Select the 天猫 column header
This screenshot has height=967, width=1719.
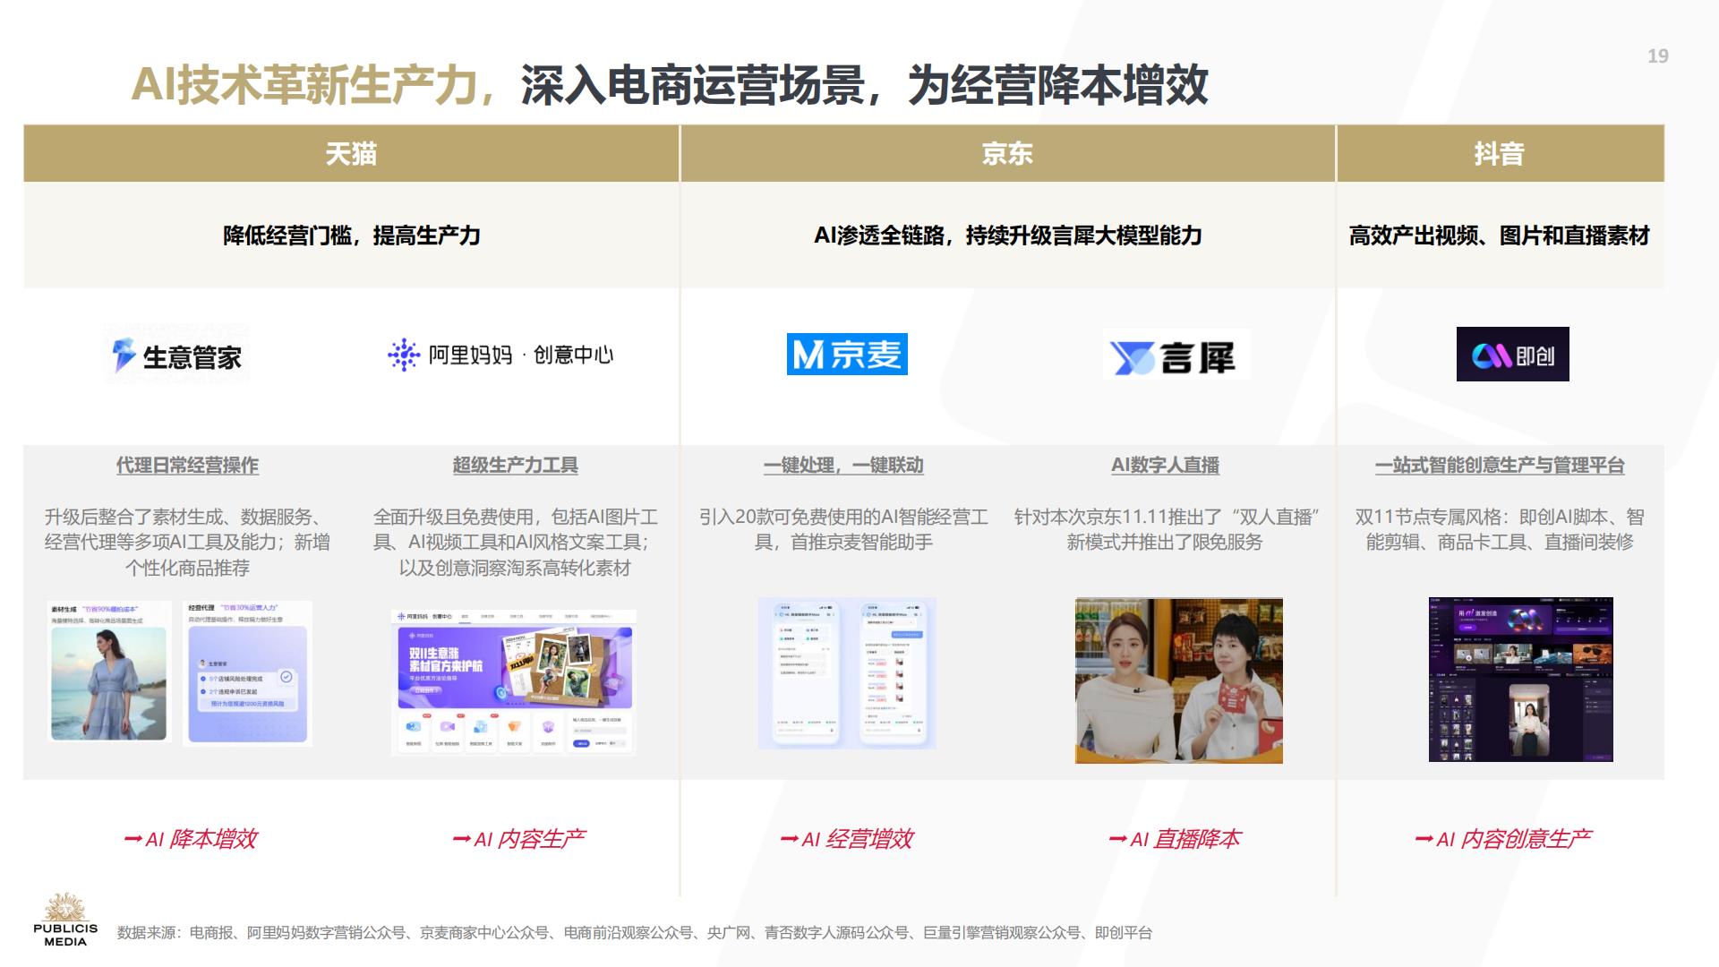tap(351, 153)
